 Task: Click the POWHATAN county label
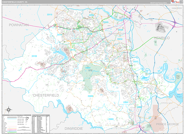[x=18, y=25]
